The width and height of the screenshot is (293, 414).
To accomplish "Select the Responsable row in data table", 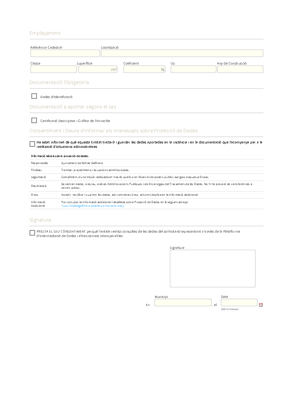I will coord(146,163).
